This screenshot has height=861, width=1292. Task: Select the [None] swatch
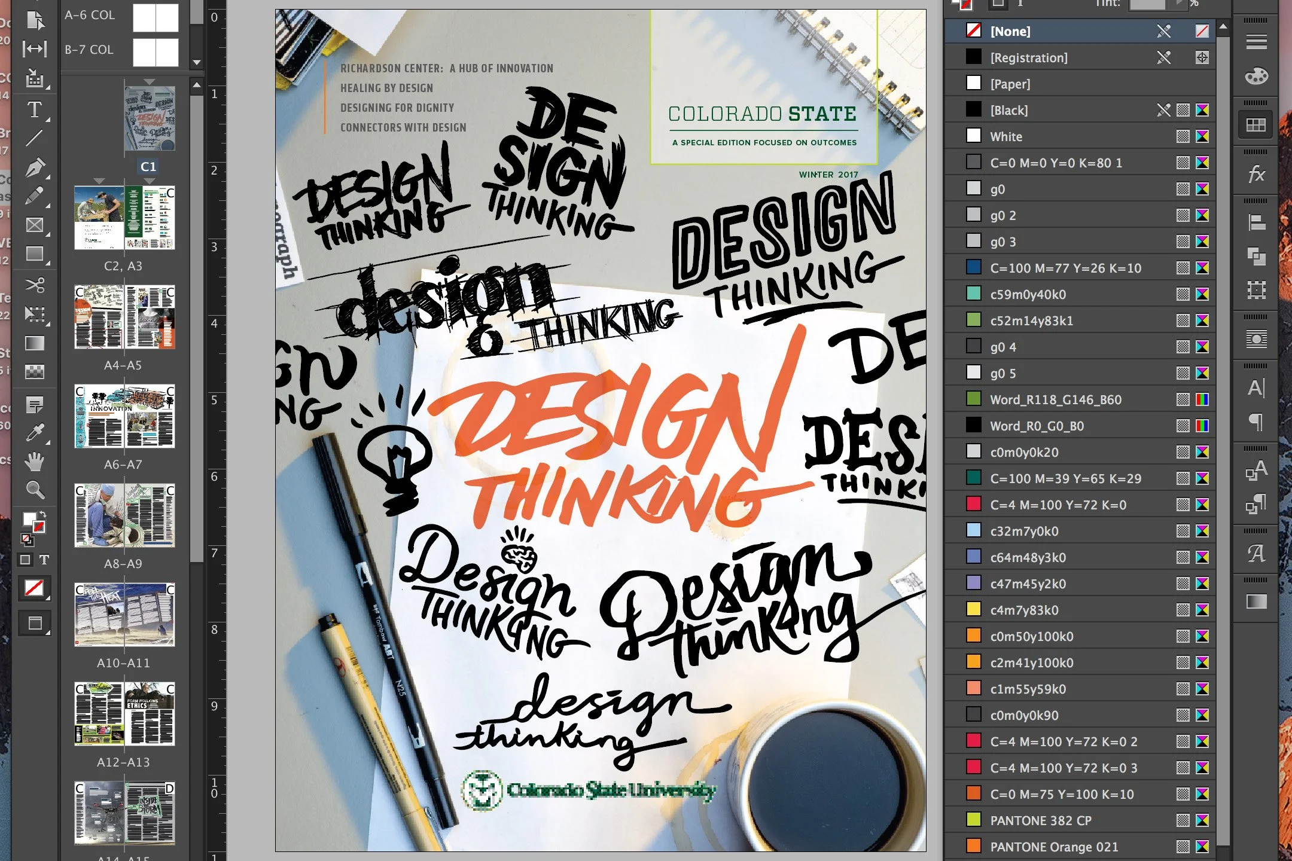coord(1080,31)
